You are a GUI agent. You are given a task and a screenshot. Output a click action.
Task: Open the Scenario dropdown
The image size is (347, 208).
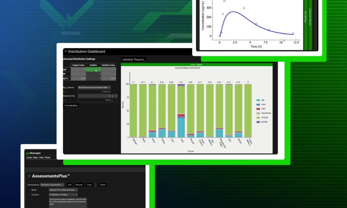[x=63, y=194]
